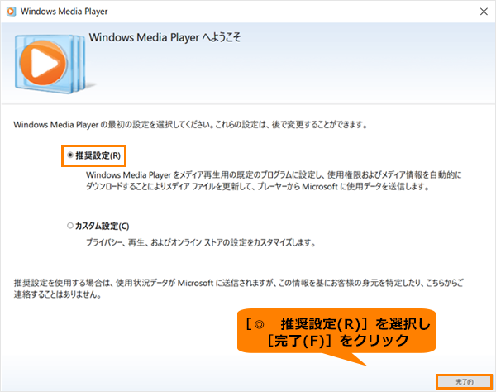The image size is (496, 392).
Task: Click the '連絡することはありません。' text line
Action: (58, 294)
